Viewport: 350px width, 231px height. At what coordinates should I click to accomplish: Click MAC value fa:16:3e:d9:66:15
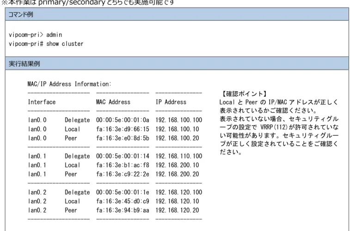(123, 129)
